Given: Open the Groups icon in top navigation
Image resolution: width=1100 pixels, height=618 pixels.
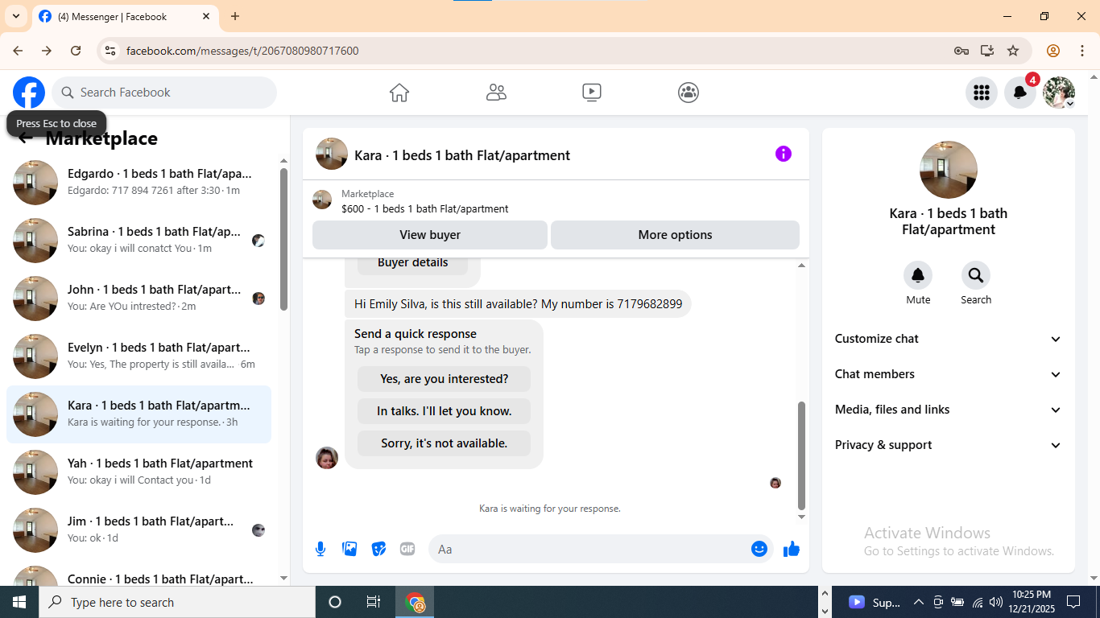Looking at the screenshot, I should tap(689, 93).
